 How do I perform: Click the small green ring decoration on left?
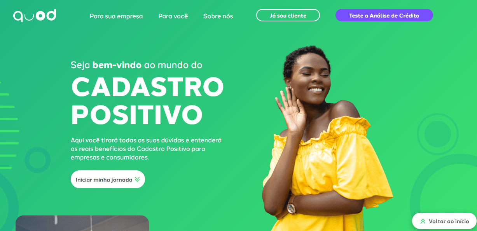[37, 159]
